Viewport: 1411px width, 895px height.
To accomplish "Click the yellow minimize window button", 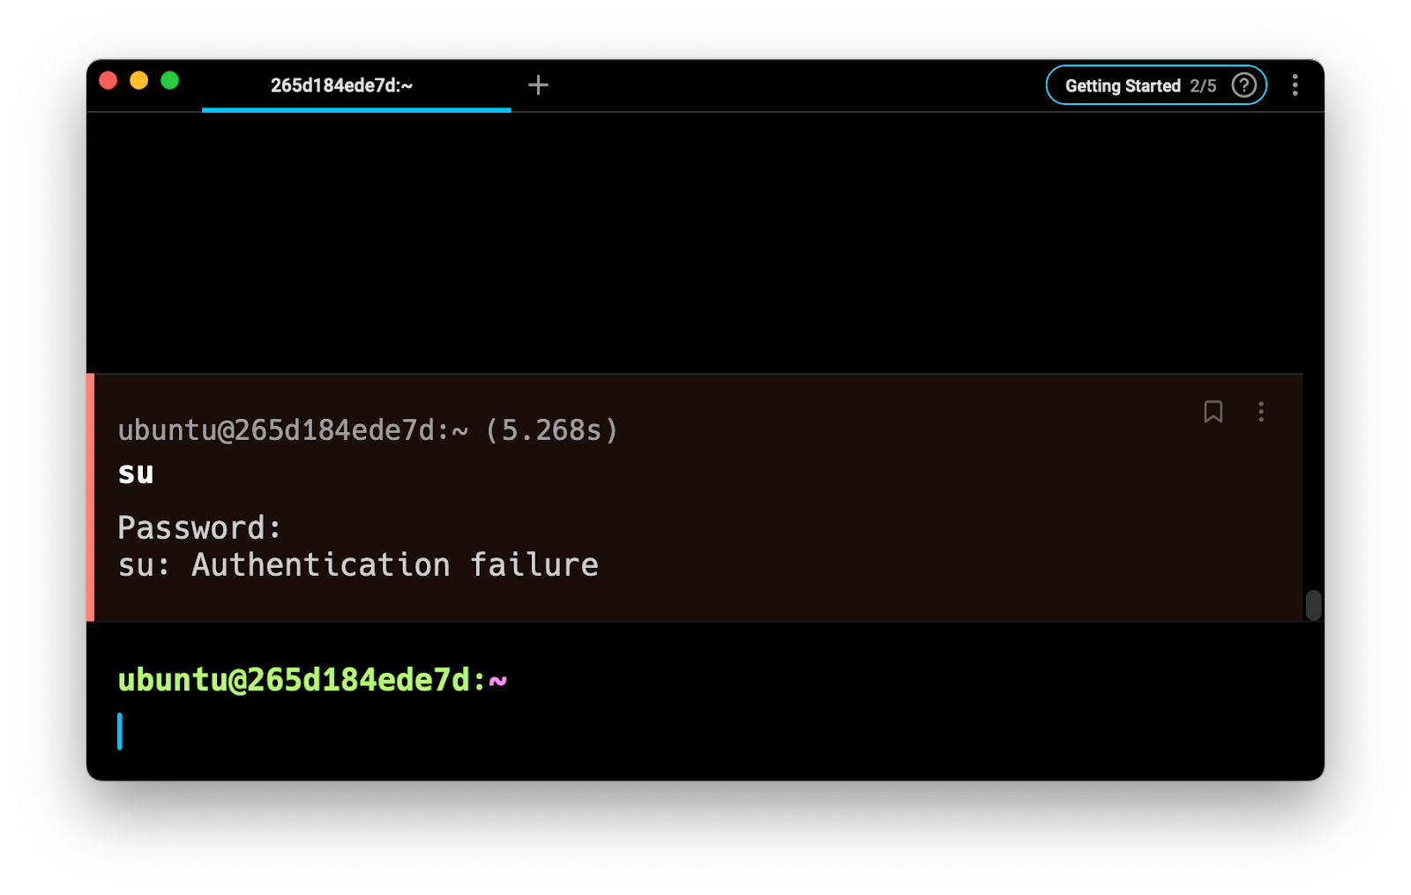I will point(139,81).
